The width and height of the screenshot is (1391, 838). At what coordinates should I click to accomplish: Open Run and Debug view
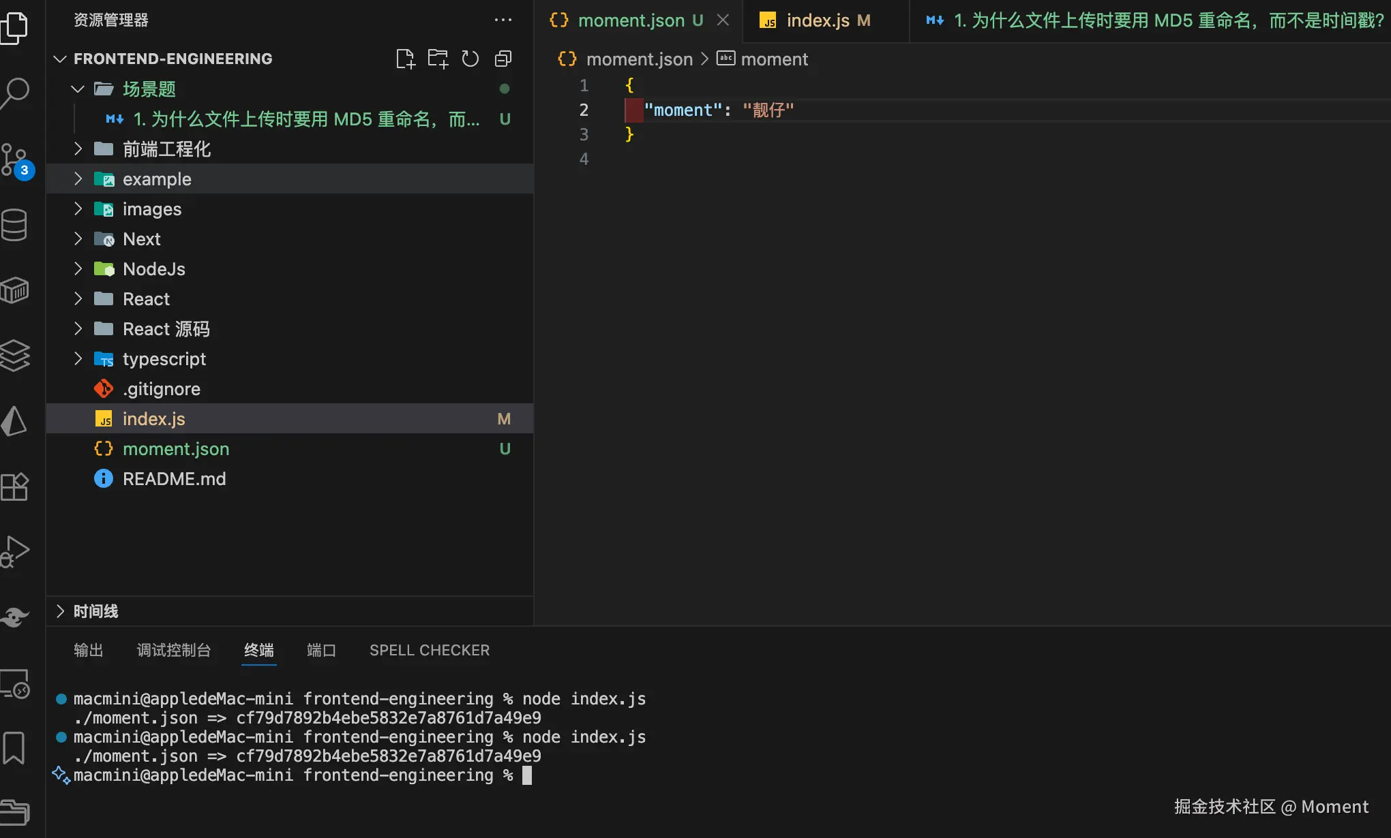(x=15, y=552)
